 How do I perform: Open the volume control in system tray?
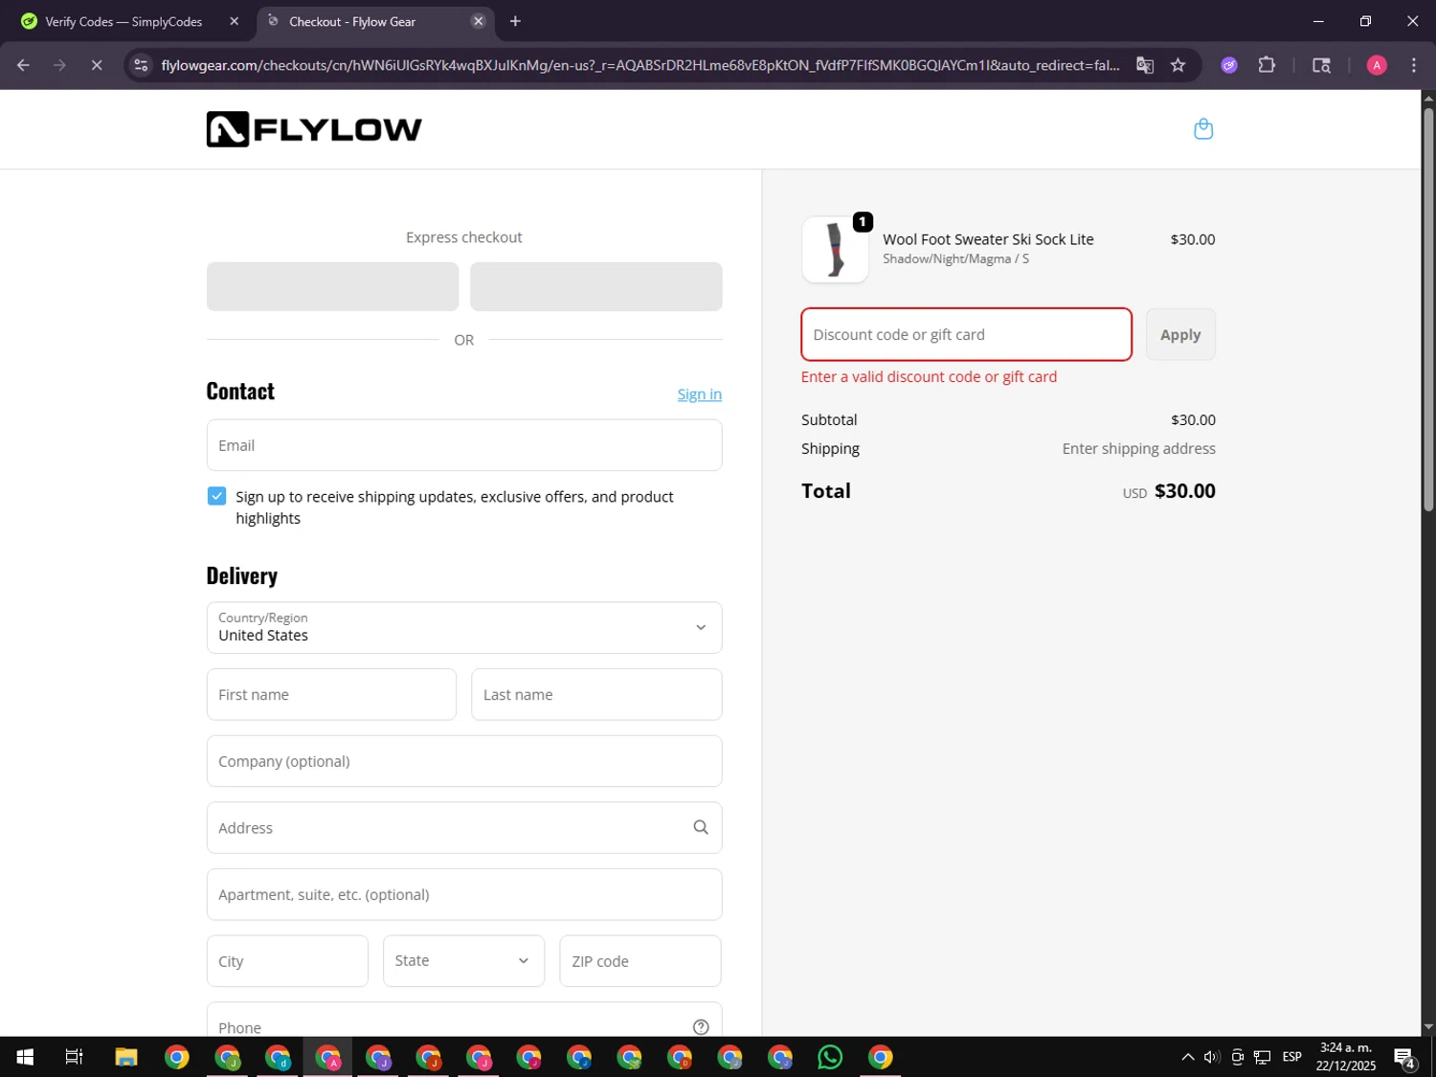click(1212, 1057)
